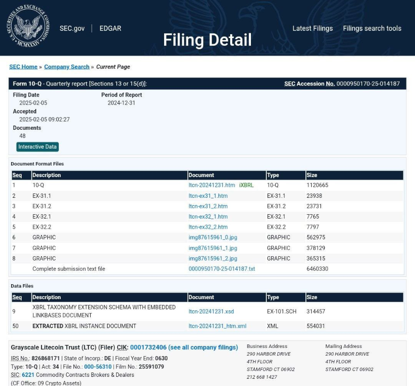Screen dimensions: 415x386
Task: Click the business phone 212 668 1427
Action: coord(262,377)
